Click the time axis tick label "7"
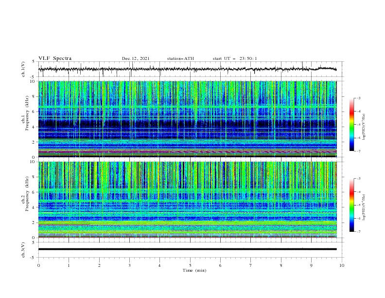The height and width of the screenshot is (298, 385). pyautogui.click(x=251, y=265)
